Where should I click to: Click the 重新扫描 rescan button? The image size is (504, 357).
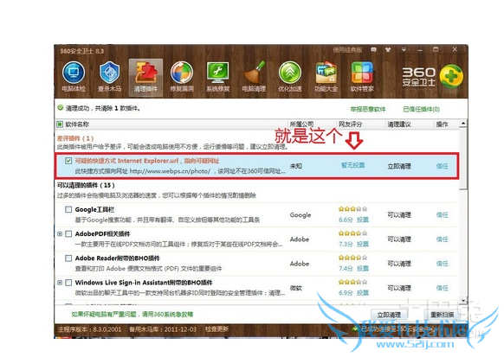point(442,315)
